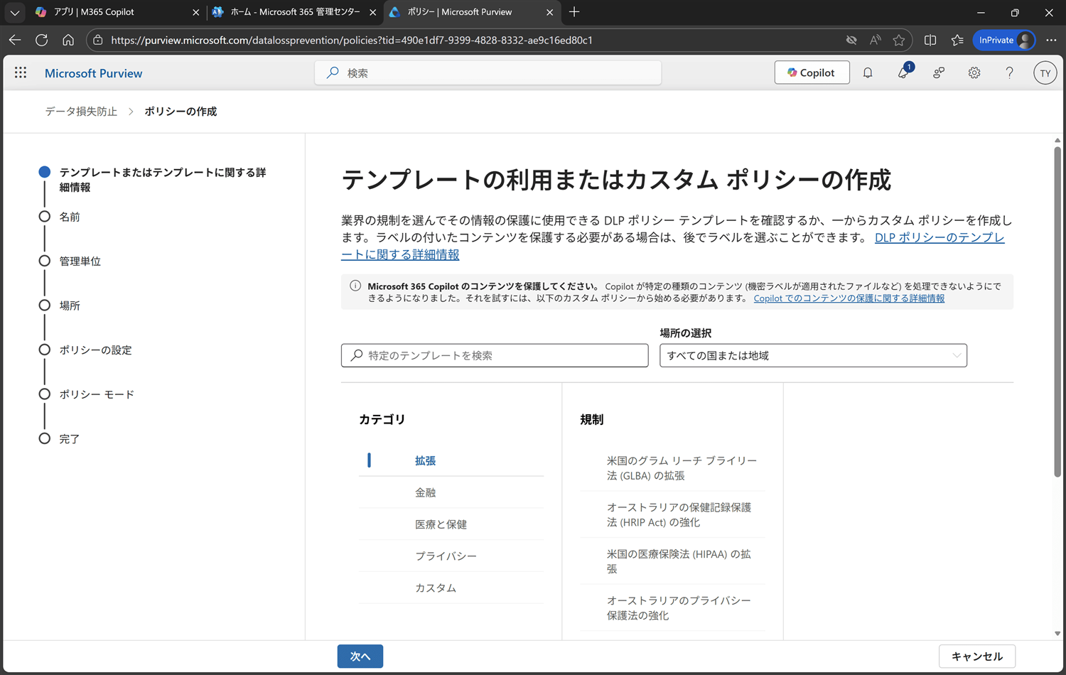Choose 米国の医療保険法 (HIPAA) の拡張 template
Image resolution: width=1066 pixels, height=675 pixels.
pos(672,561)
